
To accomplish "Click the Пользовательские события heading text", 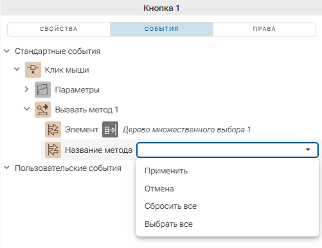I will click(x=68, y=168).
